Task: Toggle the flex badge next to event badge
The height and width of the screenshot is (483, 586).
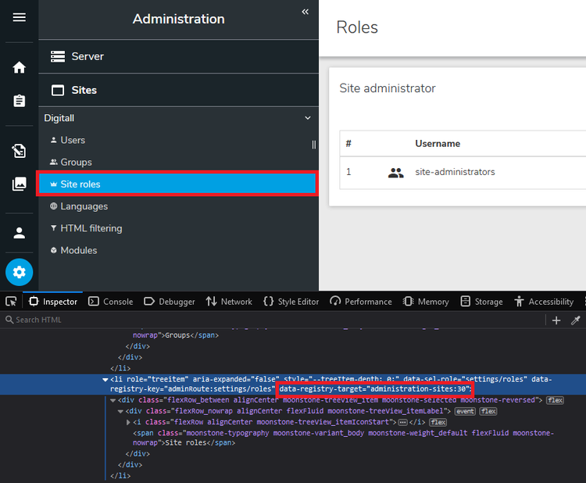Action: 488,411
